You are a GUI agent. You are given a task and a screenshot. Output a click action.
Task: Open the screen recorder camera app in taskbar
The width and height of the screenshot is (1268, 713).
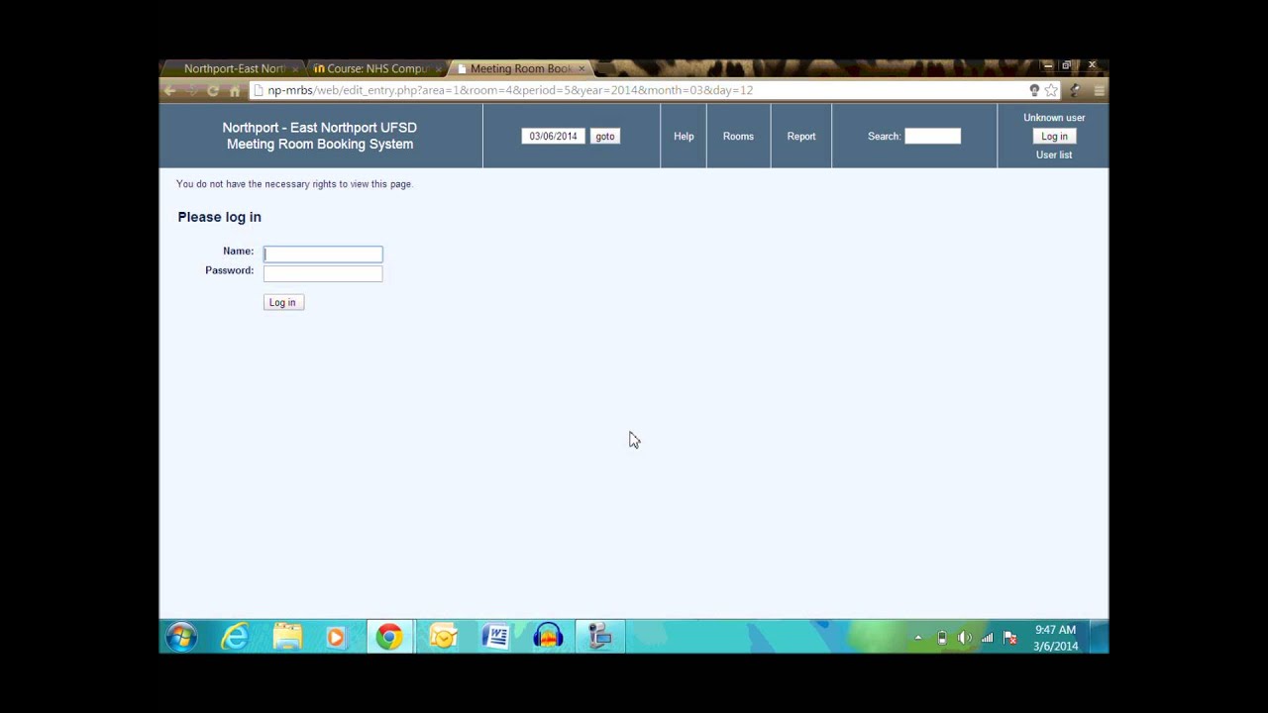599,637
